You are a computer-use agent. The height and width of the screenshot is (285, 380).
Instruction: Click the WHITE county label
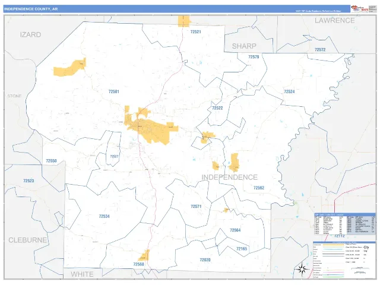point(82,274)
